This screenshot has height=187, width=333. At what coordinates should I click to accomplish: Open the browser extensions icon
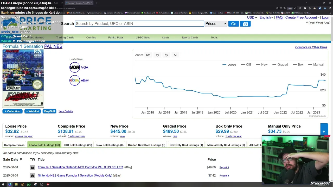pos(310,8)
